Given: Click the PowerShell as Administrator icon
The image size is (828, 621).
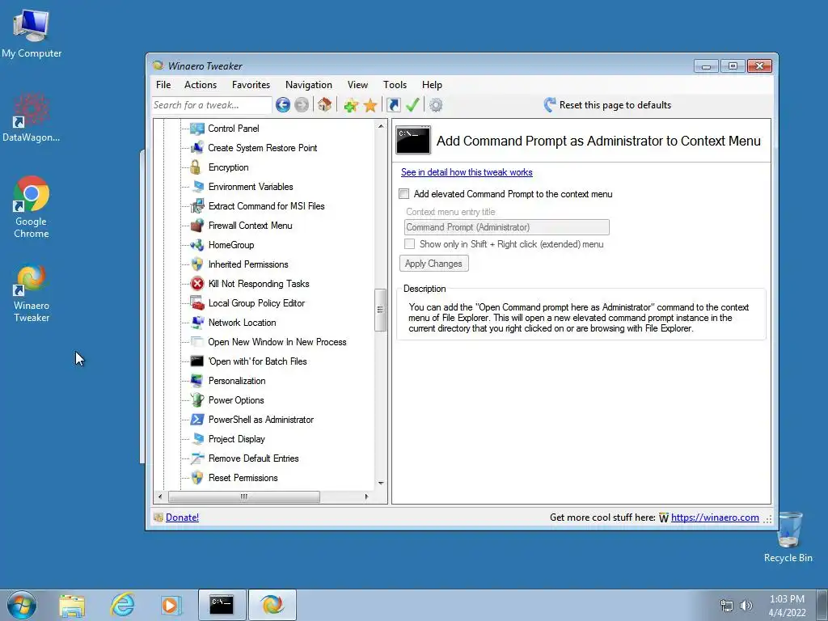Looking at the screenshot, I should [x=197, y=420].
